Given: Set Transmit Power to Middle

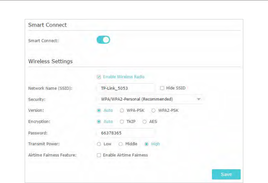Looking at the screenshot, I should coord(121,144).
